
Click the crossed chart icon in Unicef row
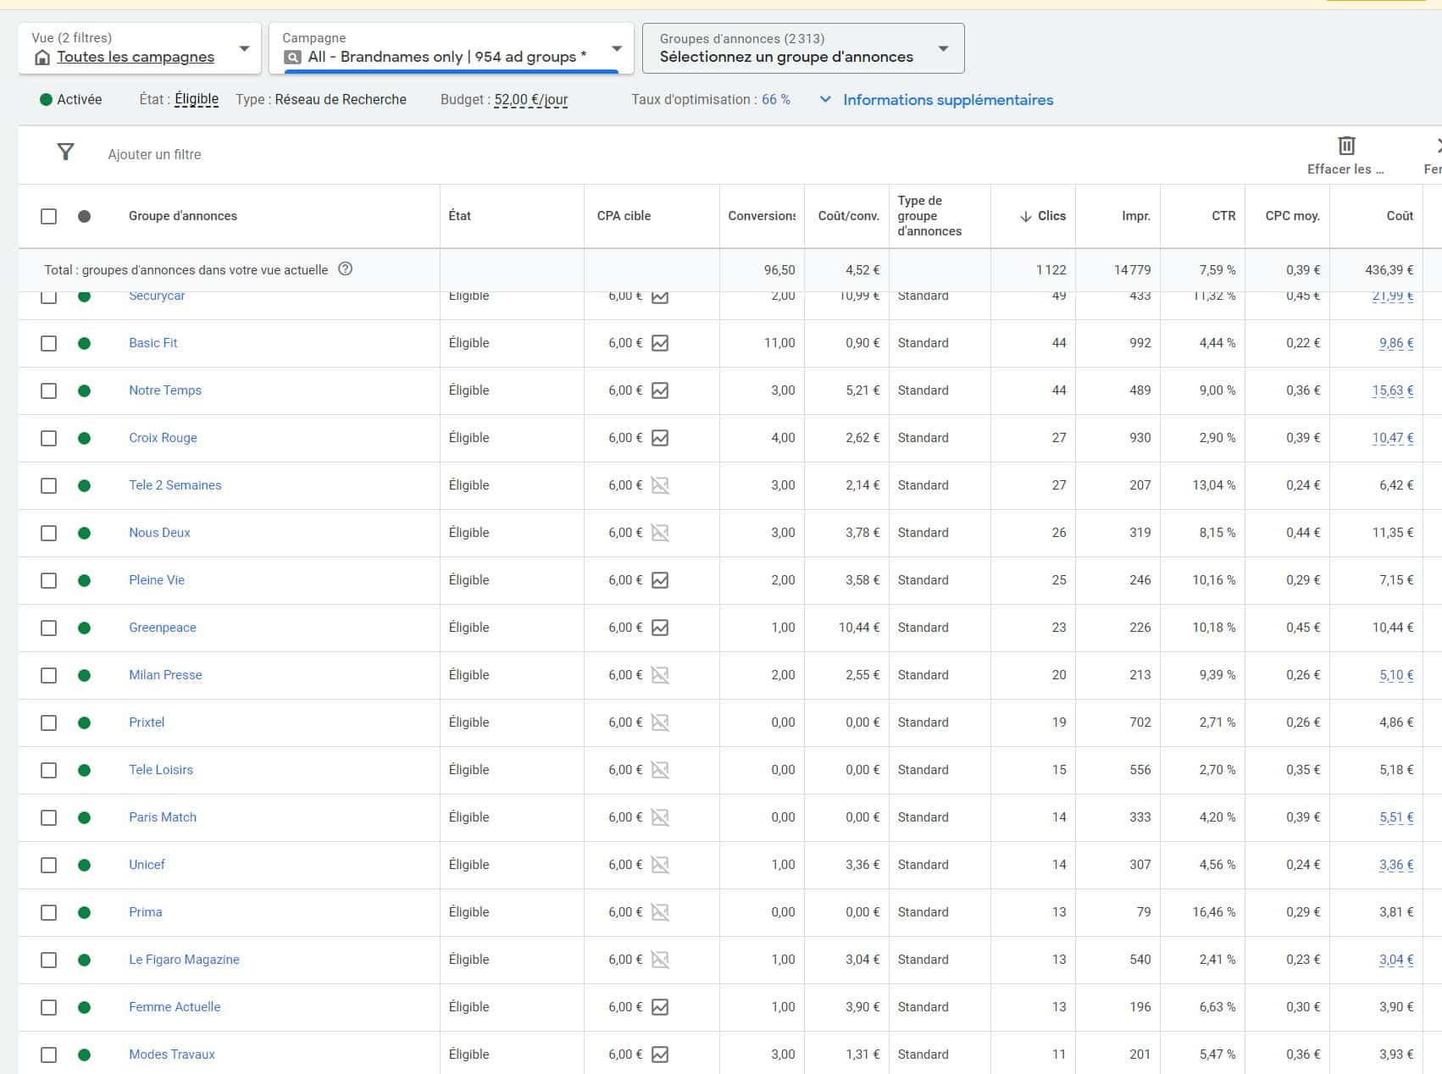coord(660,865)
